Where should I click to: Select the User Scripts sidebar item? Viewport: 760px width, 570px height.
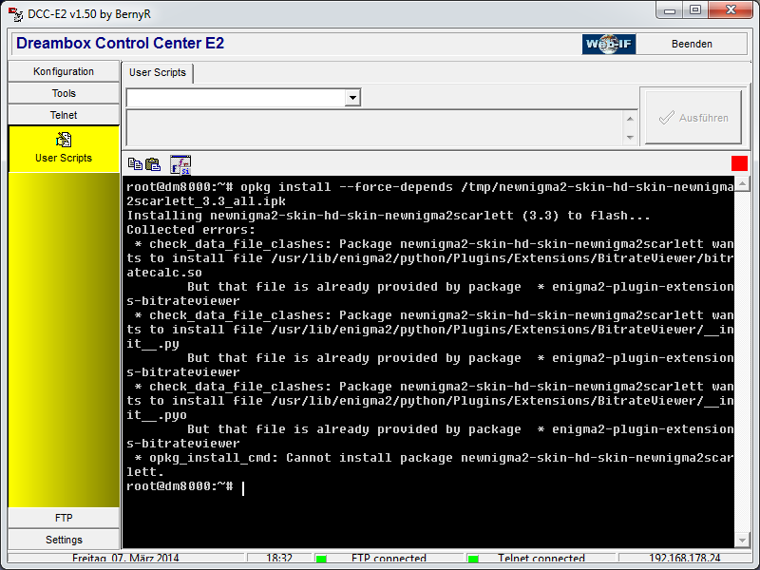pos(64,149)
